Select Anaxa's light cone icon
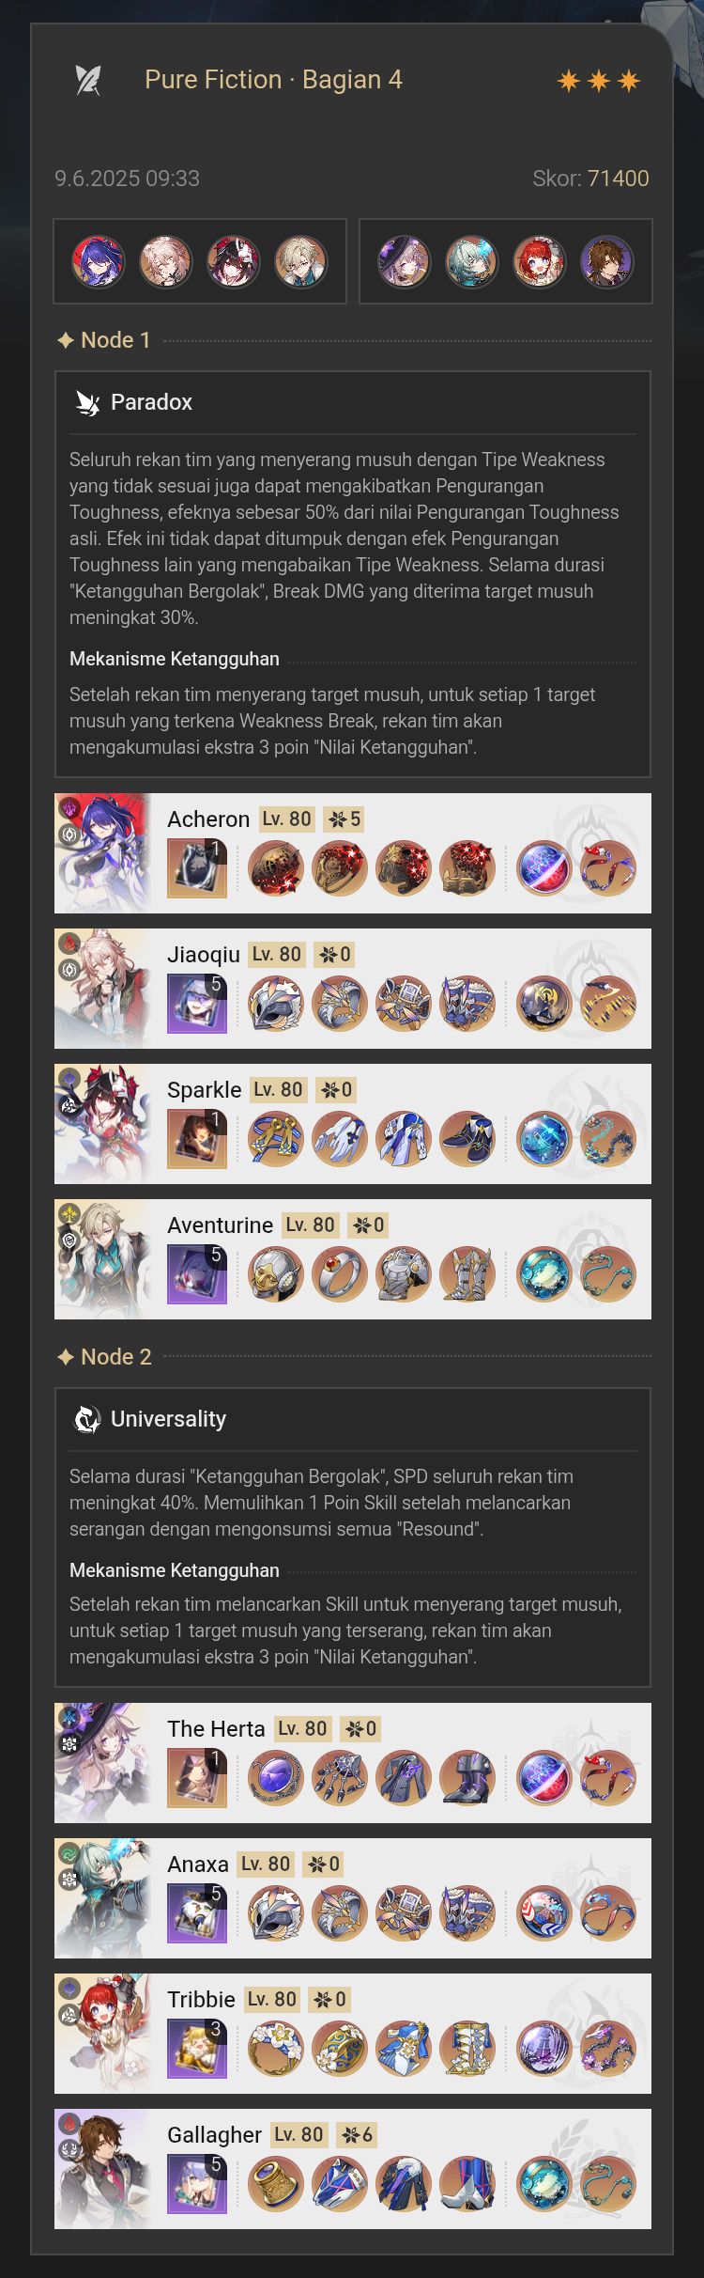 (x=197, y=1913)
